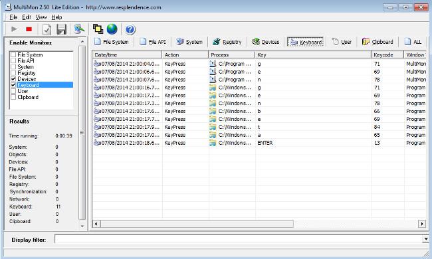The height and width of the screenshot is (259, 432).
Task: Click keycode value 84
Action: point(377,127)
